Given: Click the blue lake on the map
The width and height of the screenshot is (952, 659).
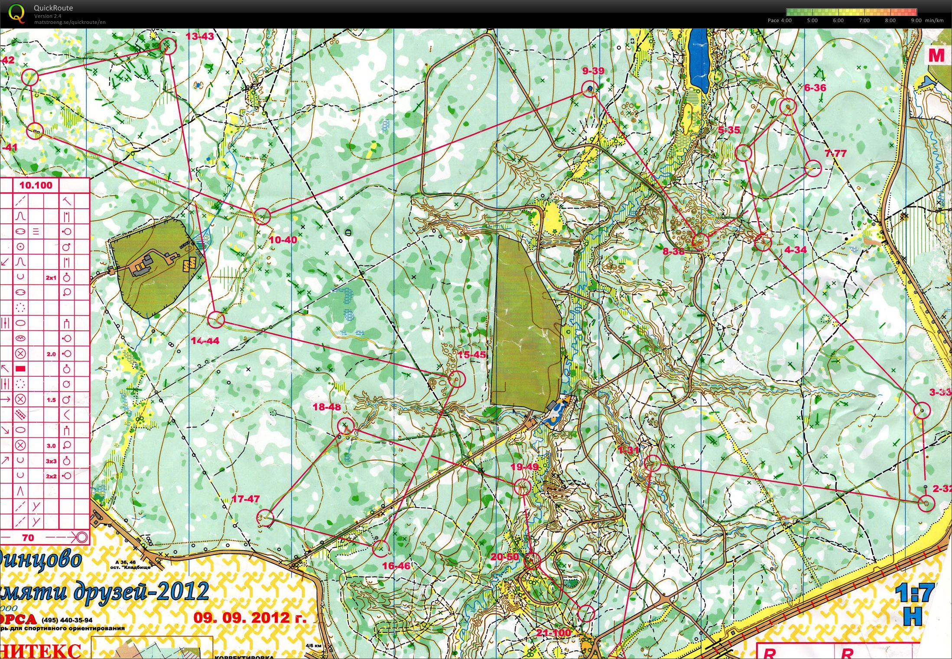Looking at the screenshot, I should (x=698, y=58).
